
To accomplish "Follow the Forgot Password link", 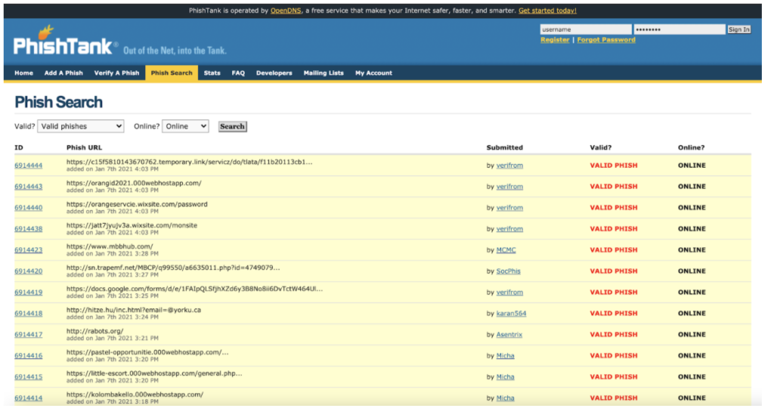I will pos(606,40).
